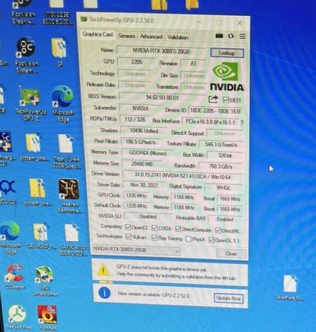
Task: Click the Update Now button
Action: pos(228,298)
